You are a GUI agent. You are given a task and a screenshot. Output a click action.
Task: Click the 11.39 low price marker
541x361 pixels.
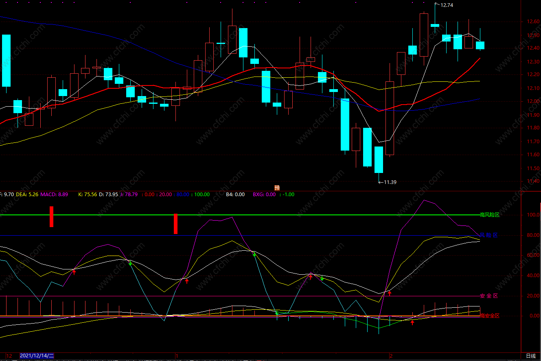coord(390,182)
